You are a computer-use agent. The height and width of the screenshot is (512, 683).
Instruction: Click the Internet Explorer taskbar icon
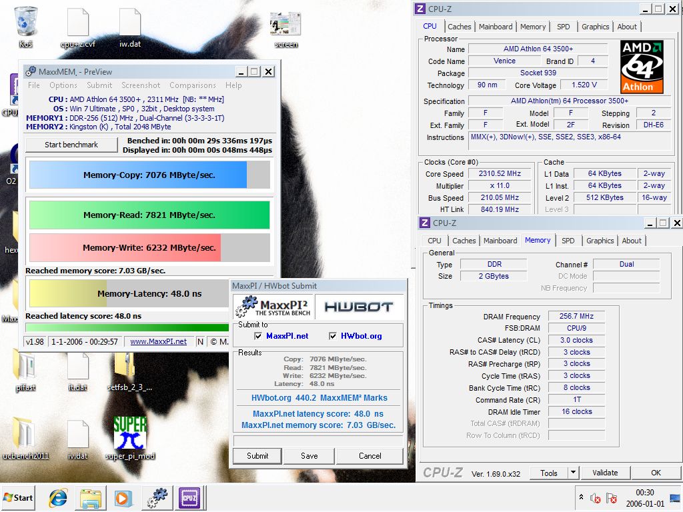59,497
